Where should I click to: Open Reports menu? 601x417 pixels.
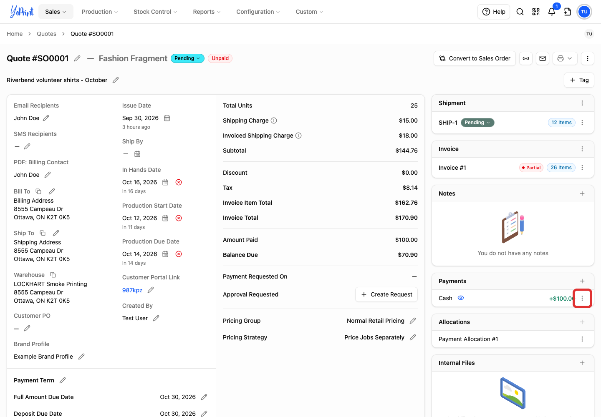[x=207, y=12]
